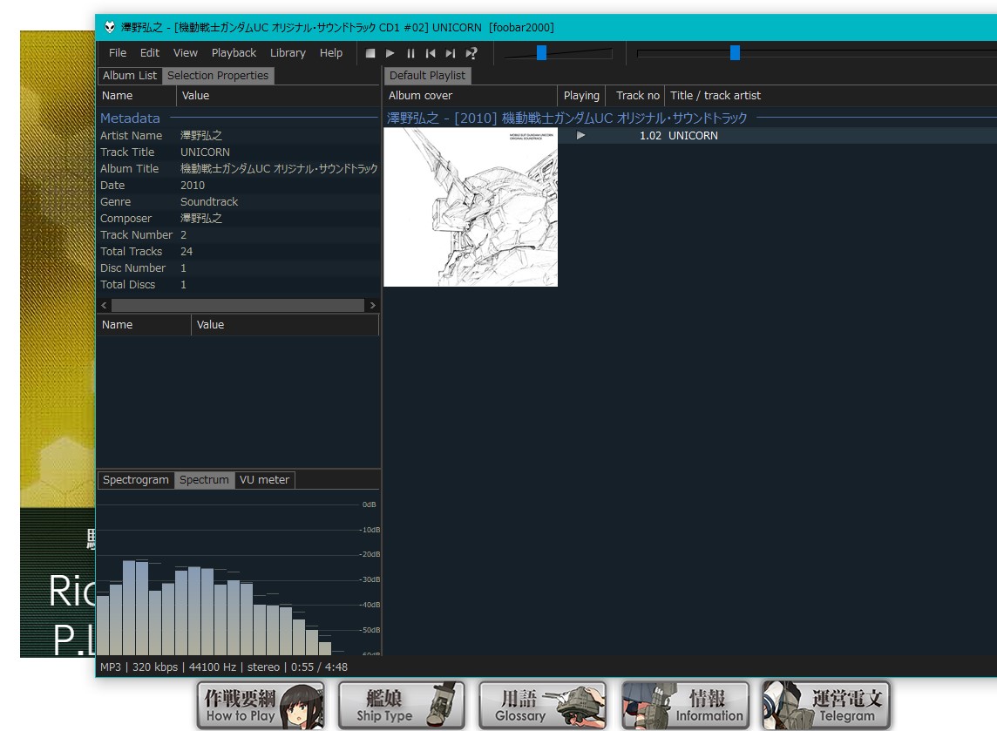Switch to the VU meter tab
The width and height of the screenshot is (997, 731).
click(x=265, y=480)
